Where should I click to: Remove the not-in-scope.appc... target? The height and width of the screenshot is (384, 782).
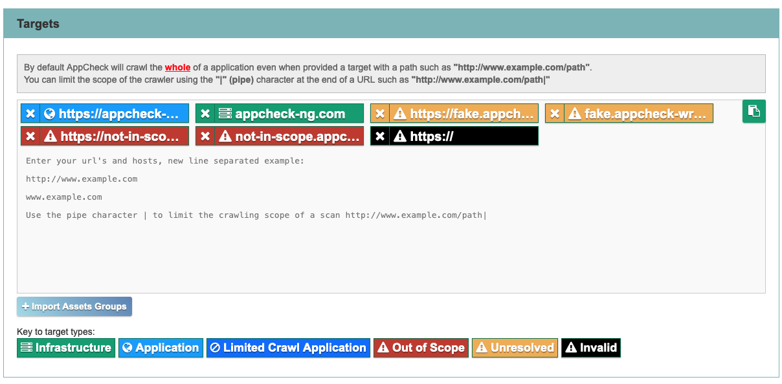205,136
